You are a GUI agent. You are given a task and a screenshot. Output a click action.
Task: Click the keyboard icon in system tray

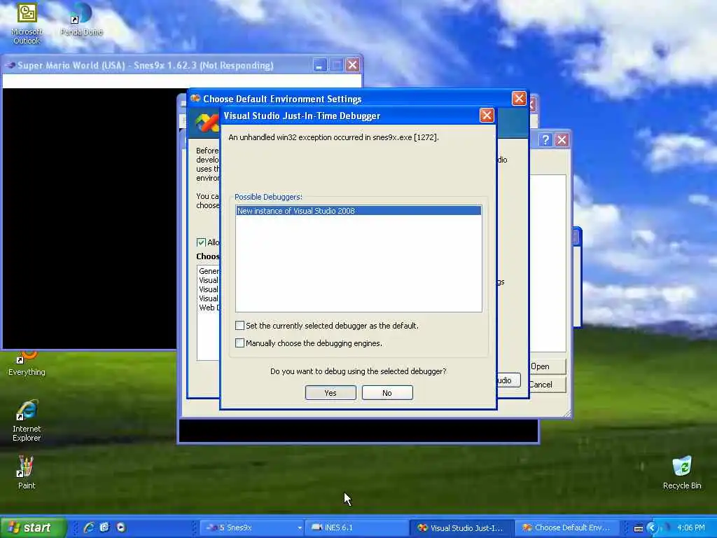pyautogui.click(x=639, y=528)
